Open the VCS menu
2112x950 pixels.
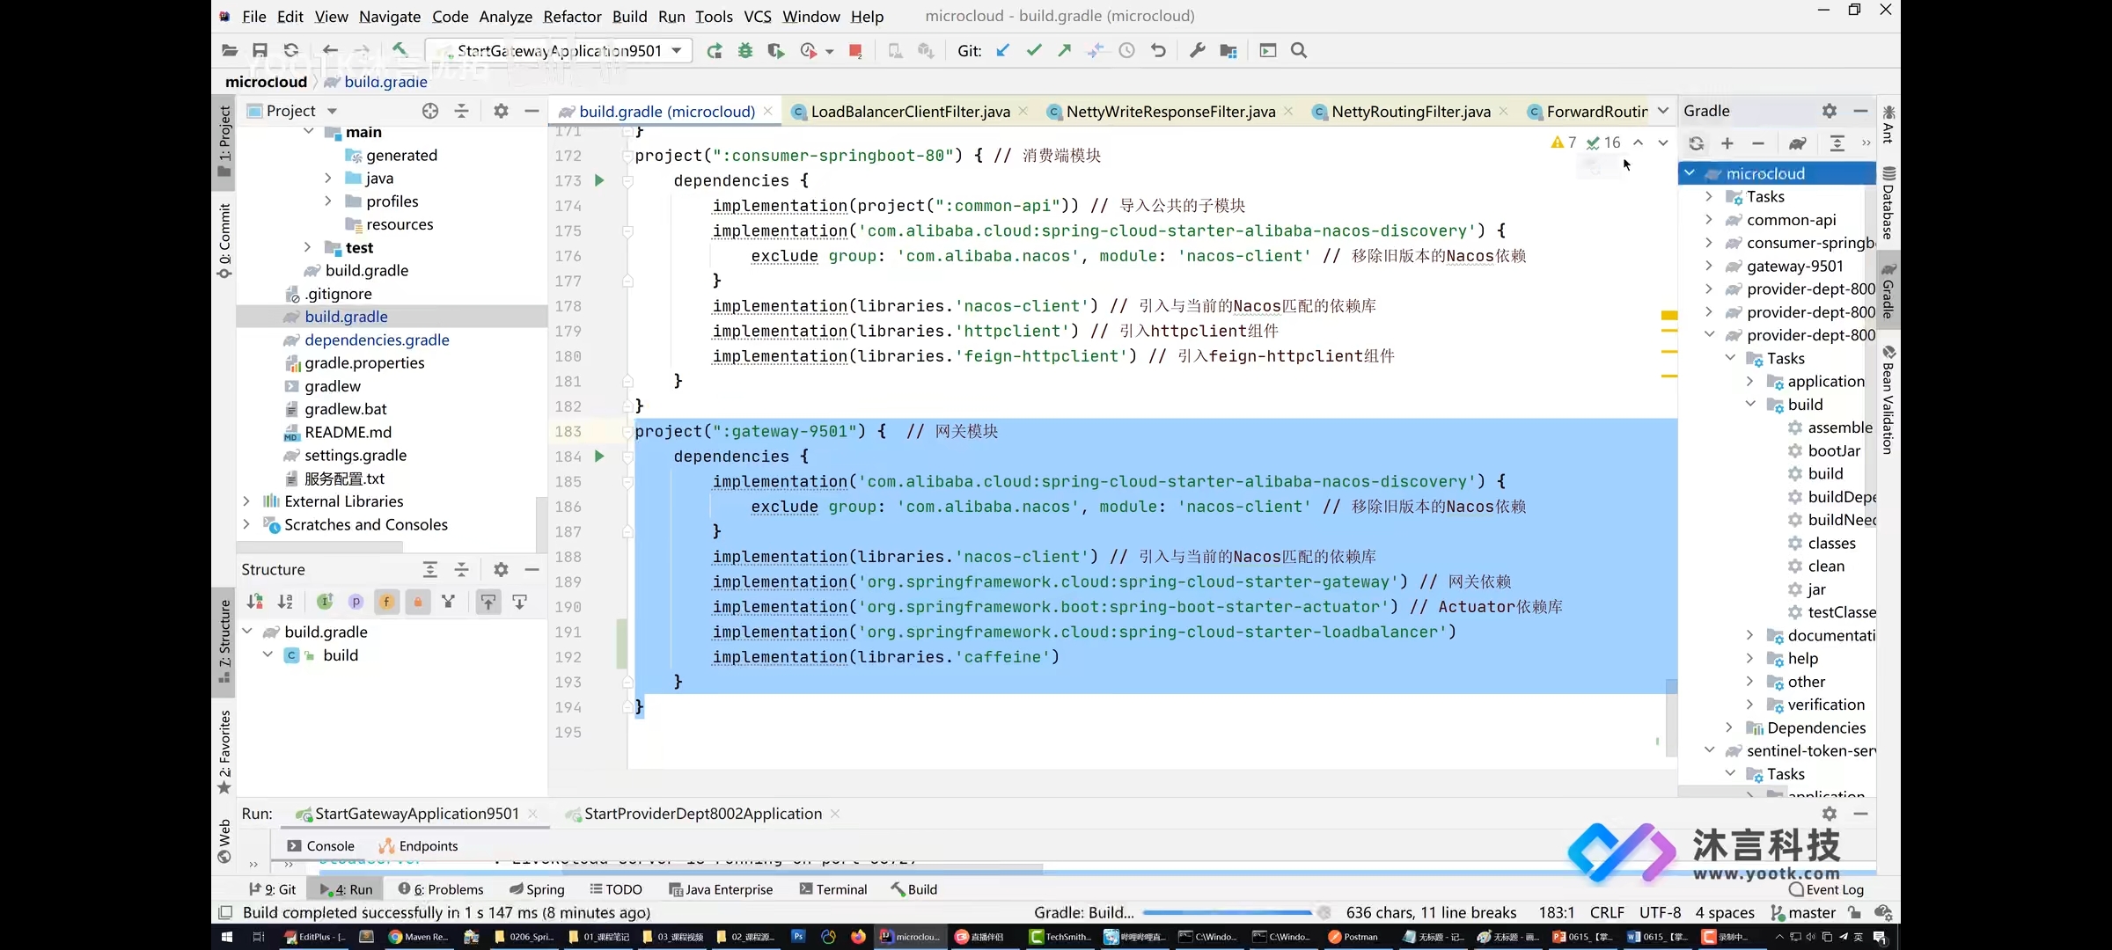point(757,17)
